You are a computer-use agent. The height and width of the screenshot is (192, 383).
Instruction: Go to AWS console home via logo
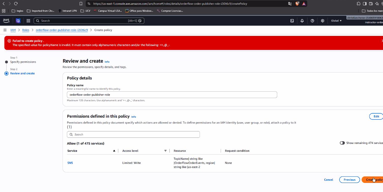[6, 21]
